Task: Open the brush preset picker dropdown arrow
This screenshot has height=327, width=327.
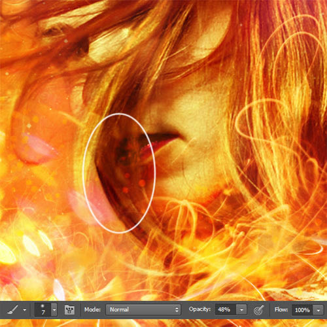Action: tap(54, 309)
